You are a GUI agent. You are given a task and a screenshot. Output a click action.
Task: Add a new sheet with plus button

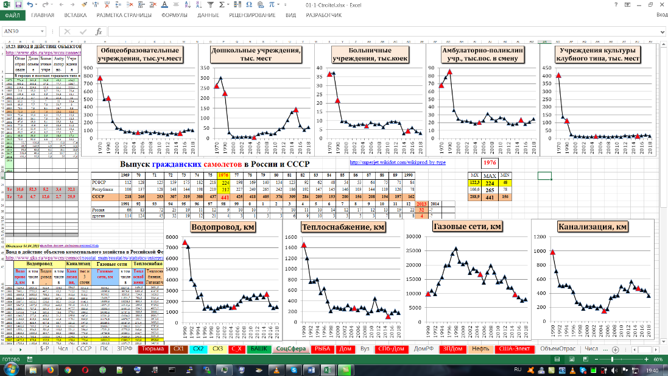tap(616, 349)
